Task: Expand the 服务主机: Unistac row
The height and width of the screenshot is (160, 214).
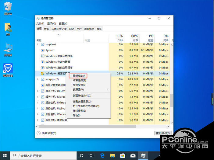Action: (38, 103)
